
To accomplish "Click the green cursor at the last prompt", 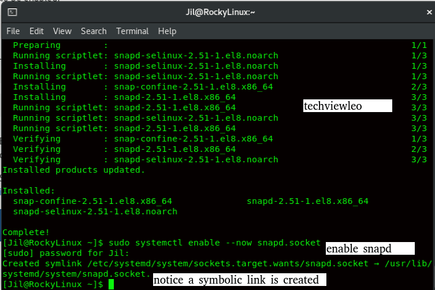I will tap(111, 284).
